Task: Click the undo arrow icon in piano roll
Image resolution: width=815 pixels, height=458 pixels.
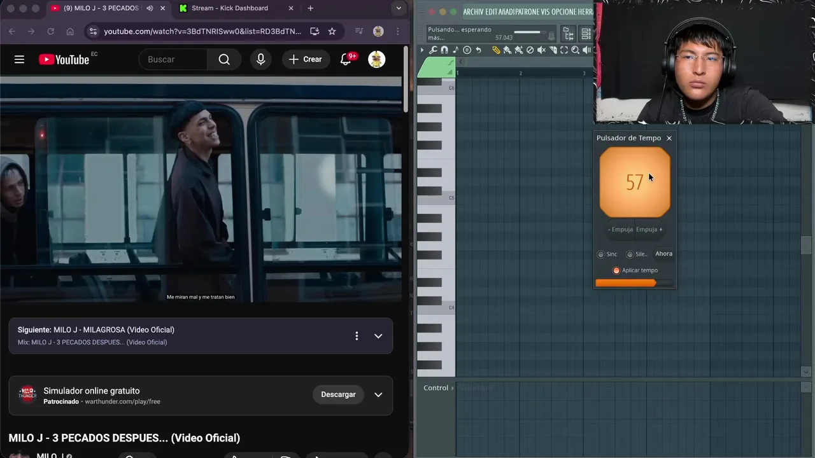Action: tap(478, 50)
